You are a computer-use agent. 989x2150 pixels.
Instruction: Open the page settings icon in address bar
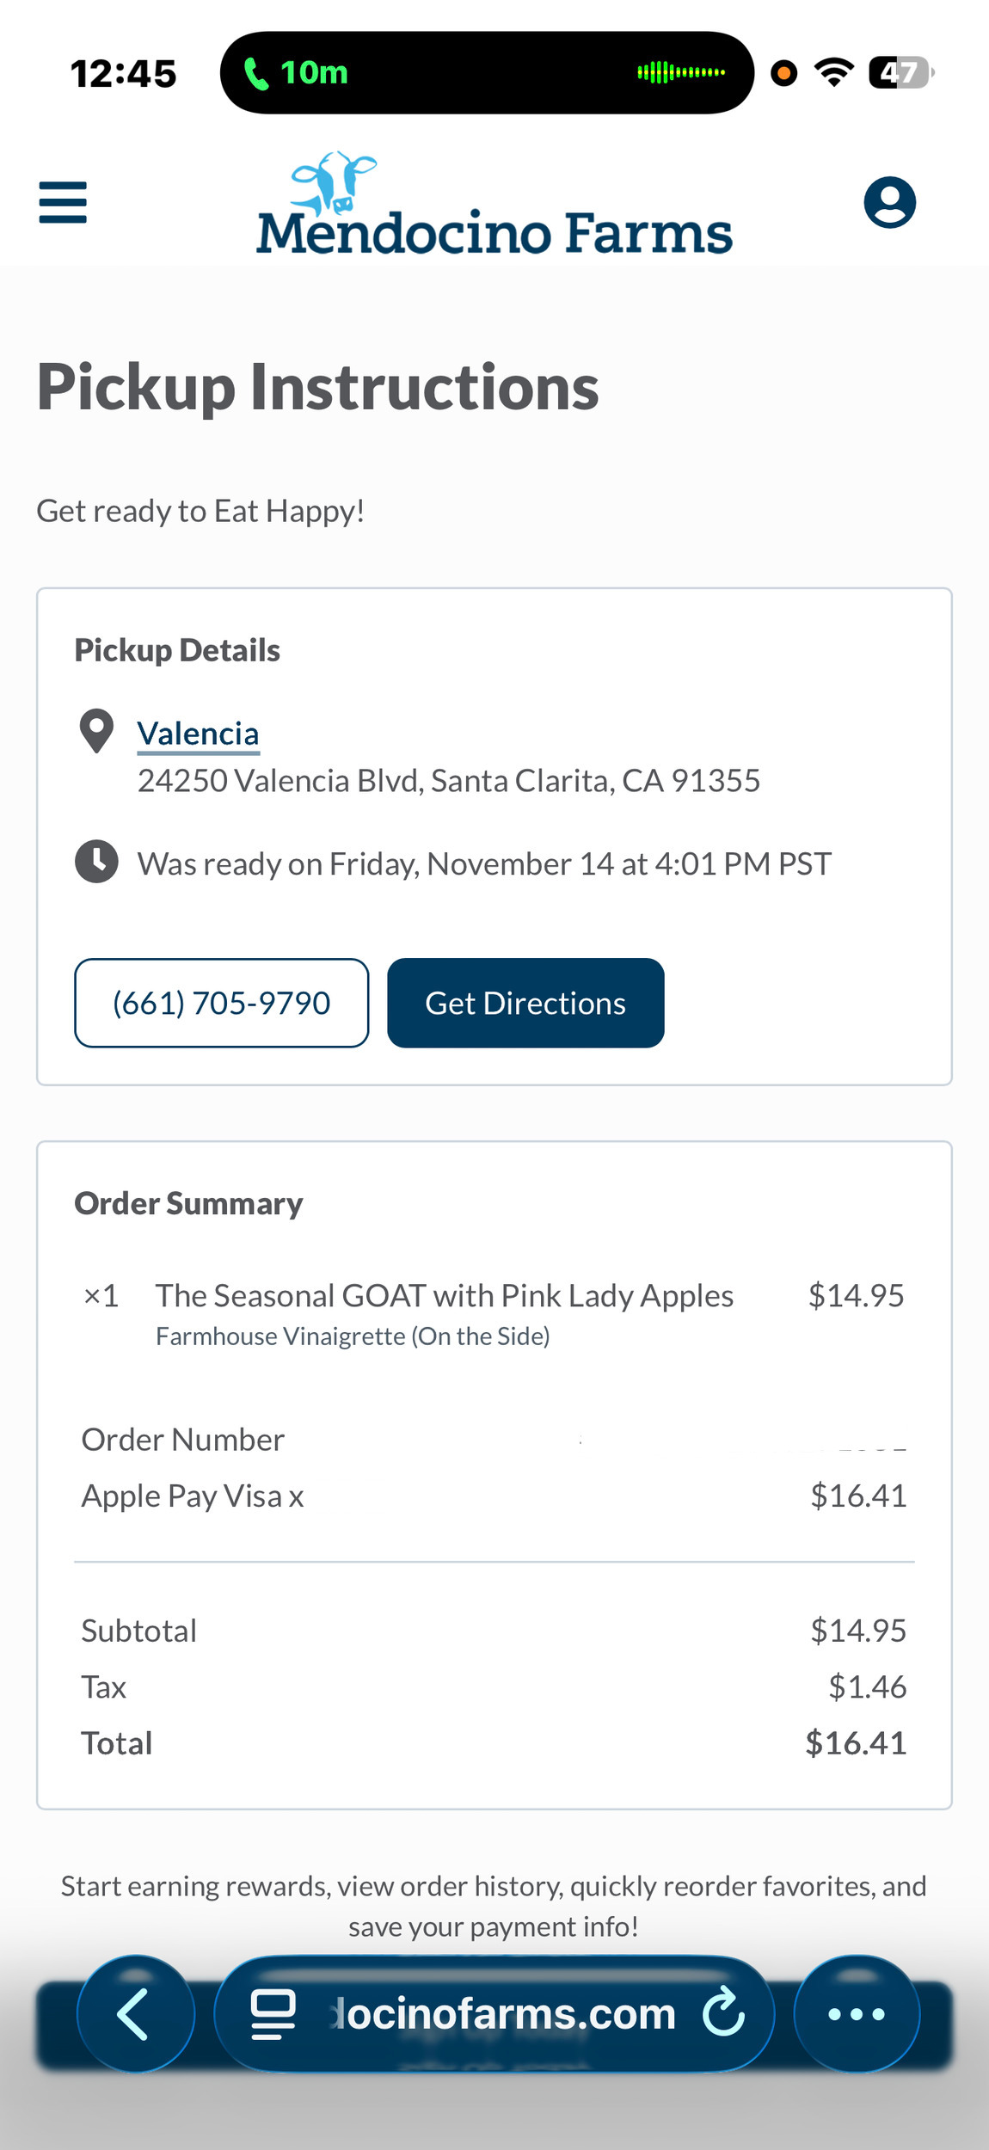pyautogui.click(x=273, y=2014)
